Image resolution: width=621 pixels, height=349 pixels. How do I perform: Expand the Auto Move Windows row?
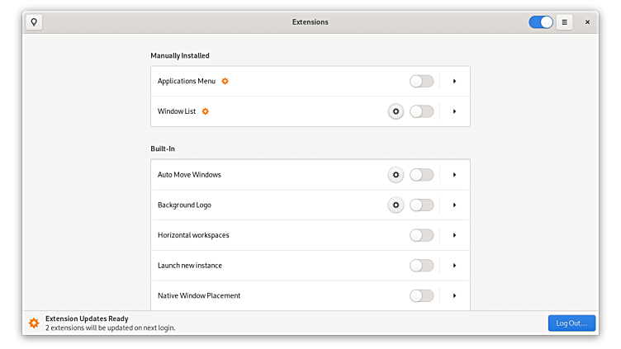tap(454, 175)
